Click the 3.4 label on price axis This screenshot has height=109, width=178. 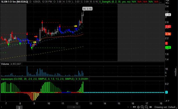click(167, 6)
